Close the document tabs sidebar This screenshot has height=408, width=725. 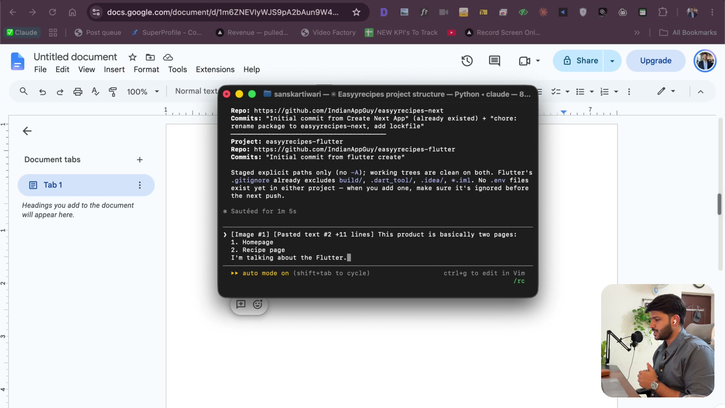click(27, 131)
